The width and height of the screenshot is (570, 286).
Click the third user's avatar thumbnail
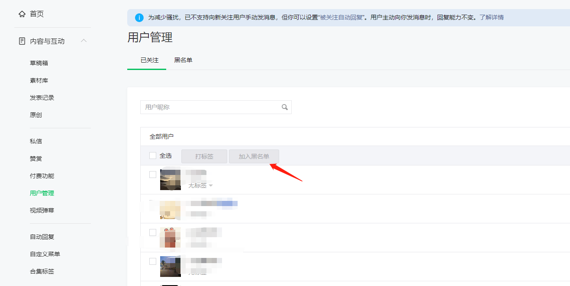point(171,238)
